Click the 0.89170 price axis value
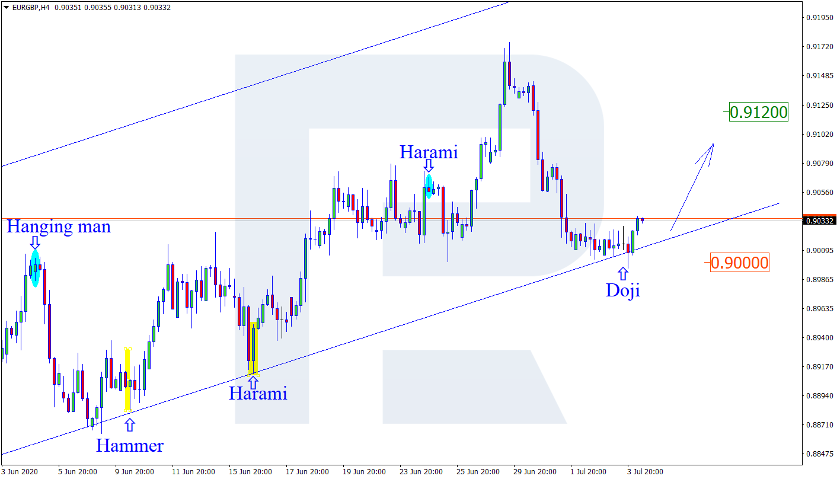This screenshot has height=479, width=840. [x=821, y=366]
